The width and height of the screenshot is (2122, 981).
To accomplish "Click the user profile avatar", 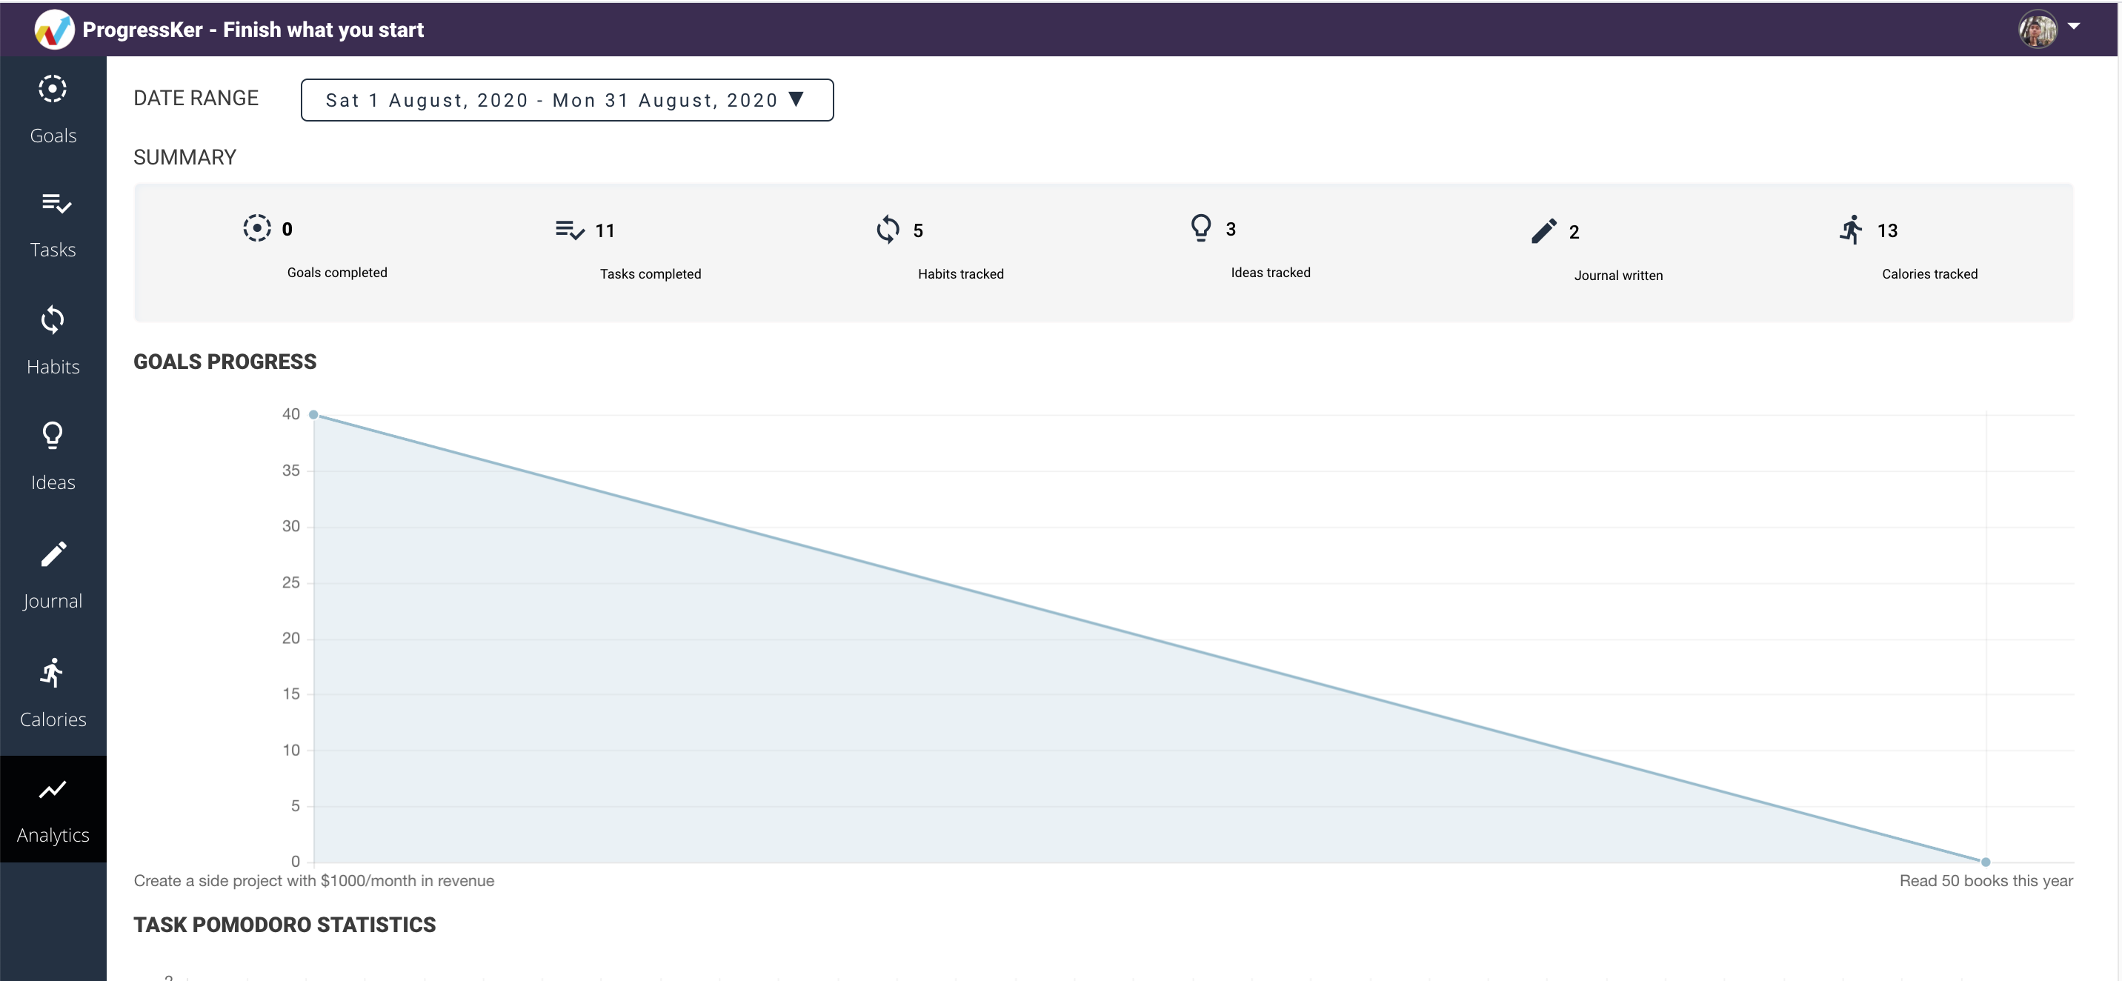I will pyautogui.click(x=2037, y=30).
